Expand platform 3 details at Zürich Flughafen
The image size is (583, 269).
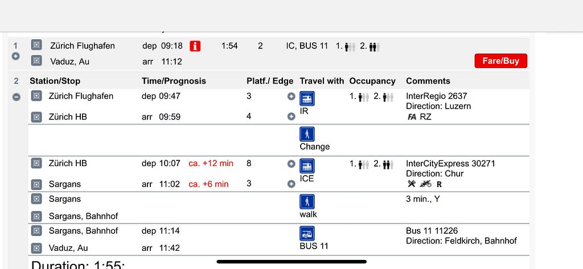coord(291,96)
